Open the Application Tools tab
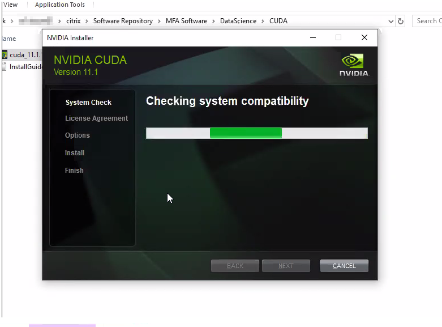The height and width of the screenshot is (327, 442). (60, 5)
